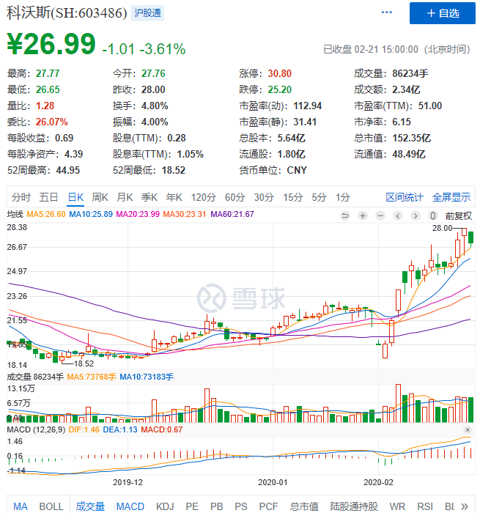Select the 周K chart tab

click(x=100, y=197)
